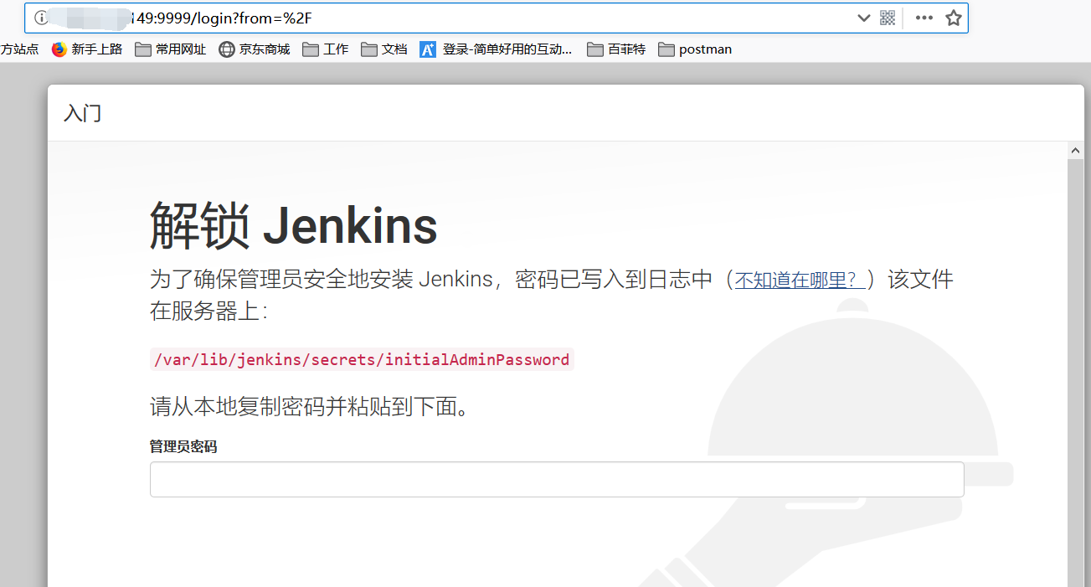Open the address bar history dropdown arrow
This screenshot has height=587, width=1091.
tap(864, 18)
